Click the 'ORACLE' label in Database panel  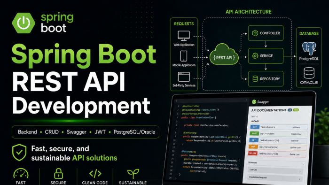coord(309,83)
